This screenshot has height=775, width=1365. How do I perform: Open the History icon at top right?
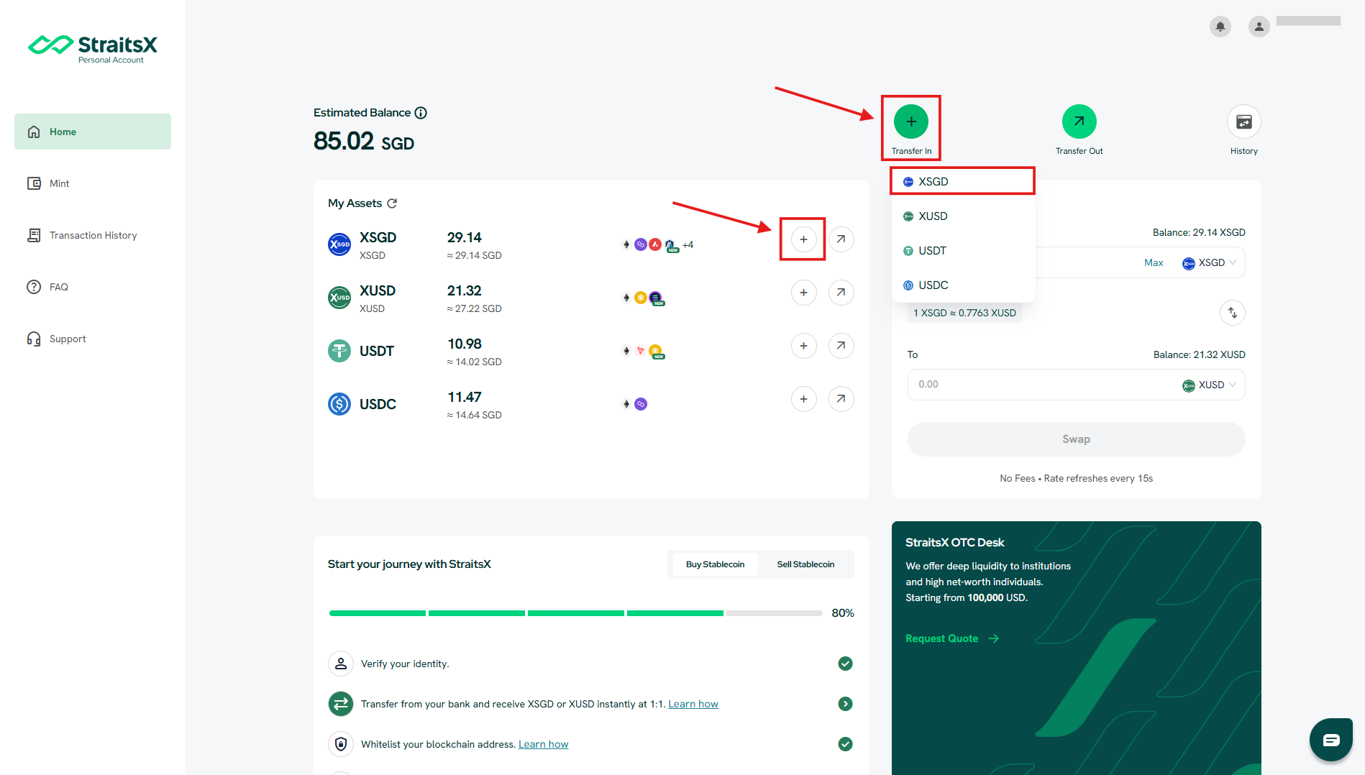pos(1243,121)
